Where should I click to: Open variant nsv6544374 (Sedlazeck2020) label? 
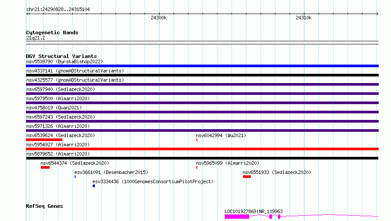point(75,163)
